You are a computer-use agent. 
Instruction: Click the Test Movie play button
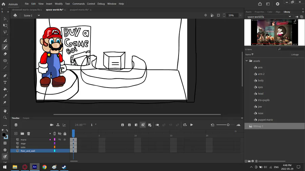(278, 4)
